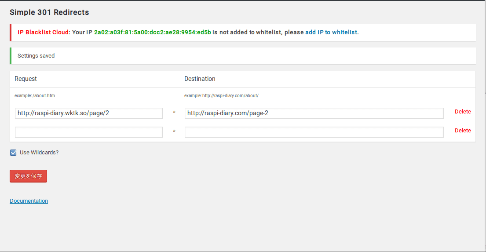Viewport: 486px width, 252px height.
Task: Delete the empty second redirect row
Action: tap(462, 131)
